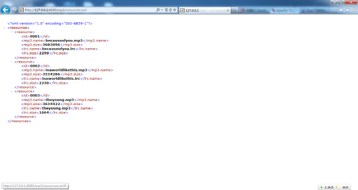Click the text becauseofyou.lrc
The image size is (358, 190).
(x=59, y=49)
